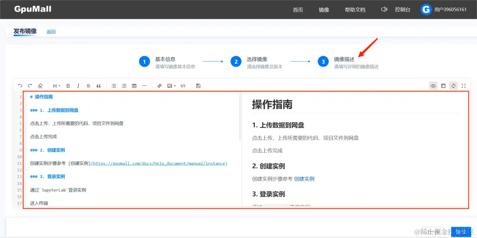Image resolution: width=477 pixels, height=238 pixels.
Task: Insert a code block
Action: tap(183, 86)
